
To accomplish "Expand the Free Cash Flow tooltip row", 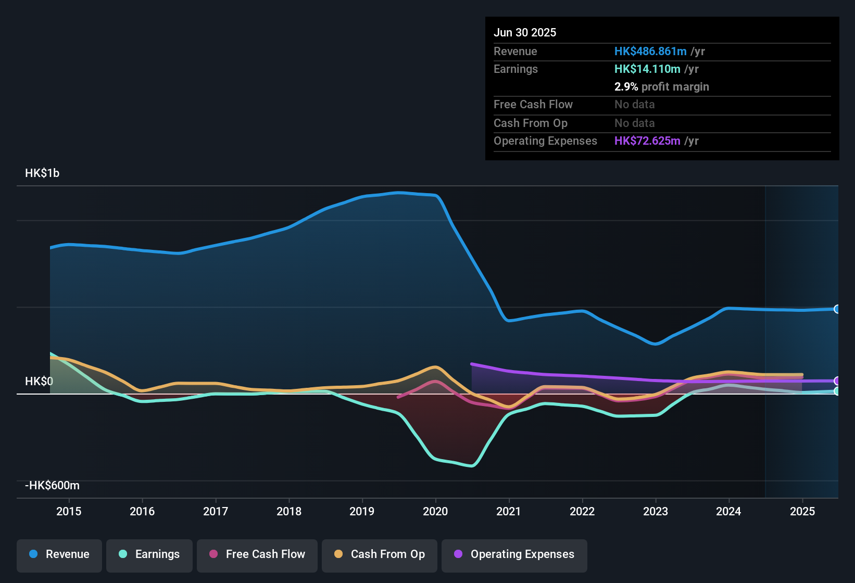I will 533,105.
